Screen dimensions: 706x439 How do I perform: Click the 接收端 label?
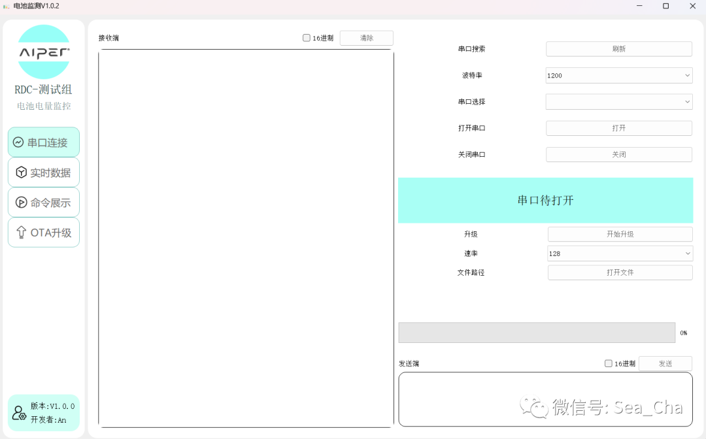click(109, 39)
